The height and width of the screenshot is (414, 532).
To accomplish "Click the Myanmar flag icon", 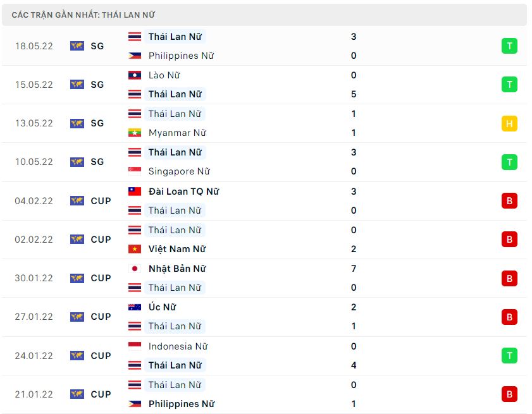I will point(135,133).
